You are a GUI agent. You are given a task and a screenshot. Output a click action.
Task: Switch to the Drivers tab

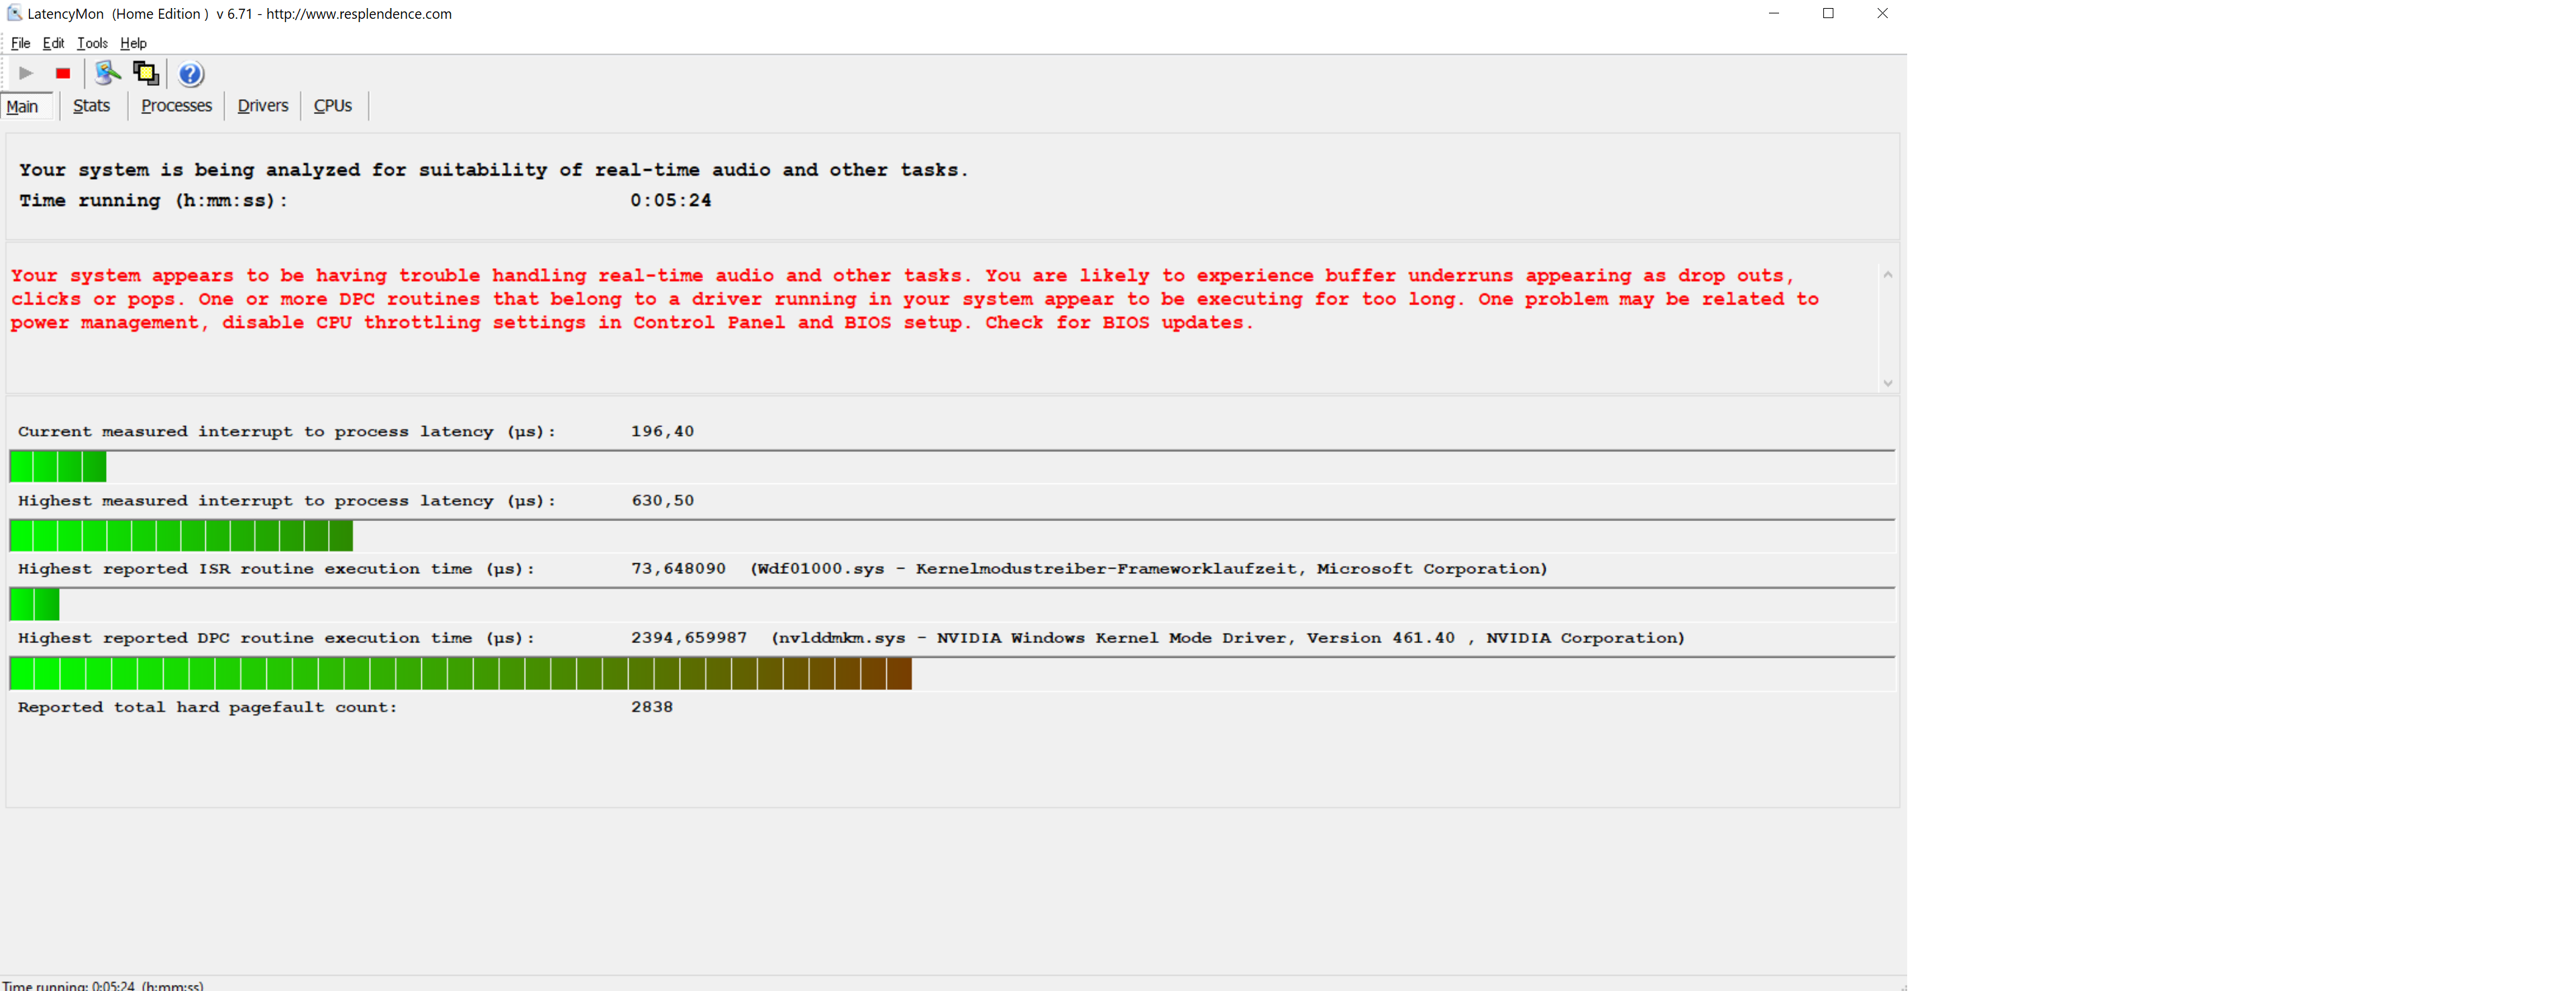click(262, 106)
